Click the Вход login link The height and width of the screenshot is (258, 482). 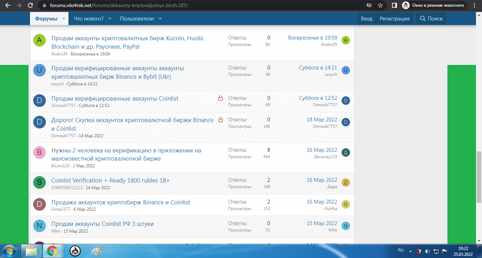tap(366, 19)
